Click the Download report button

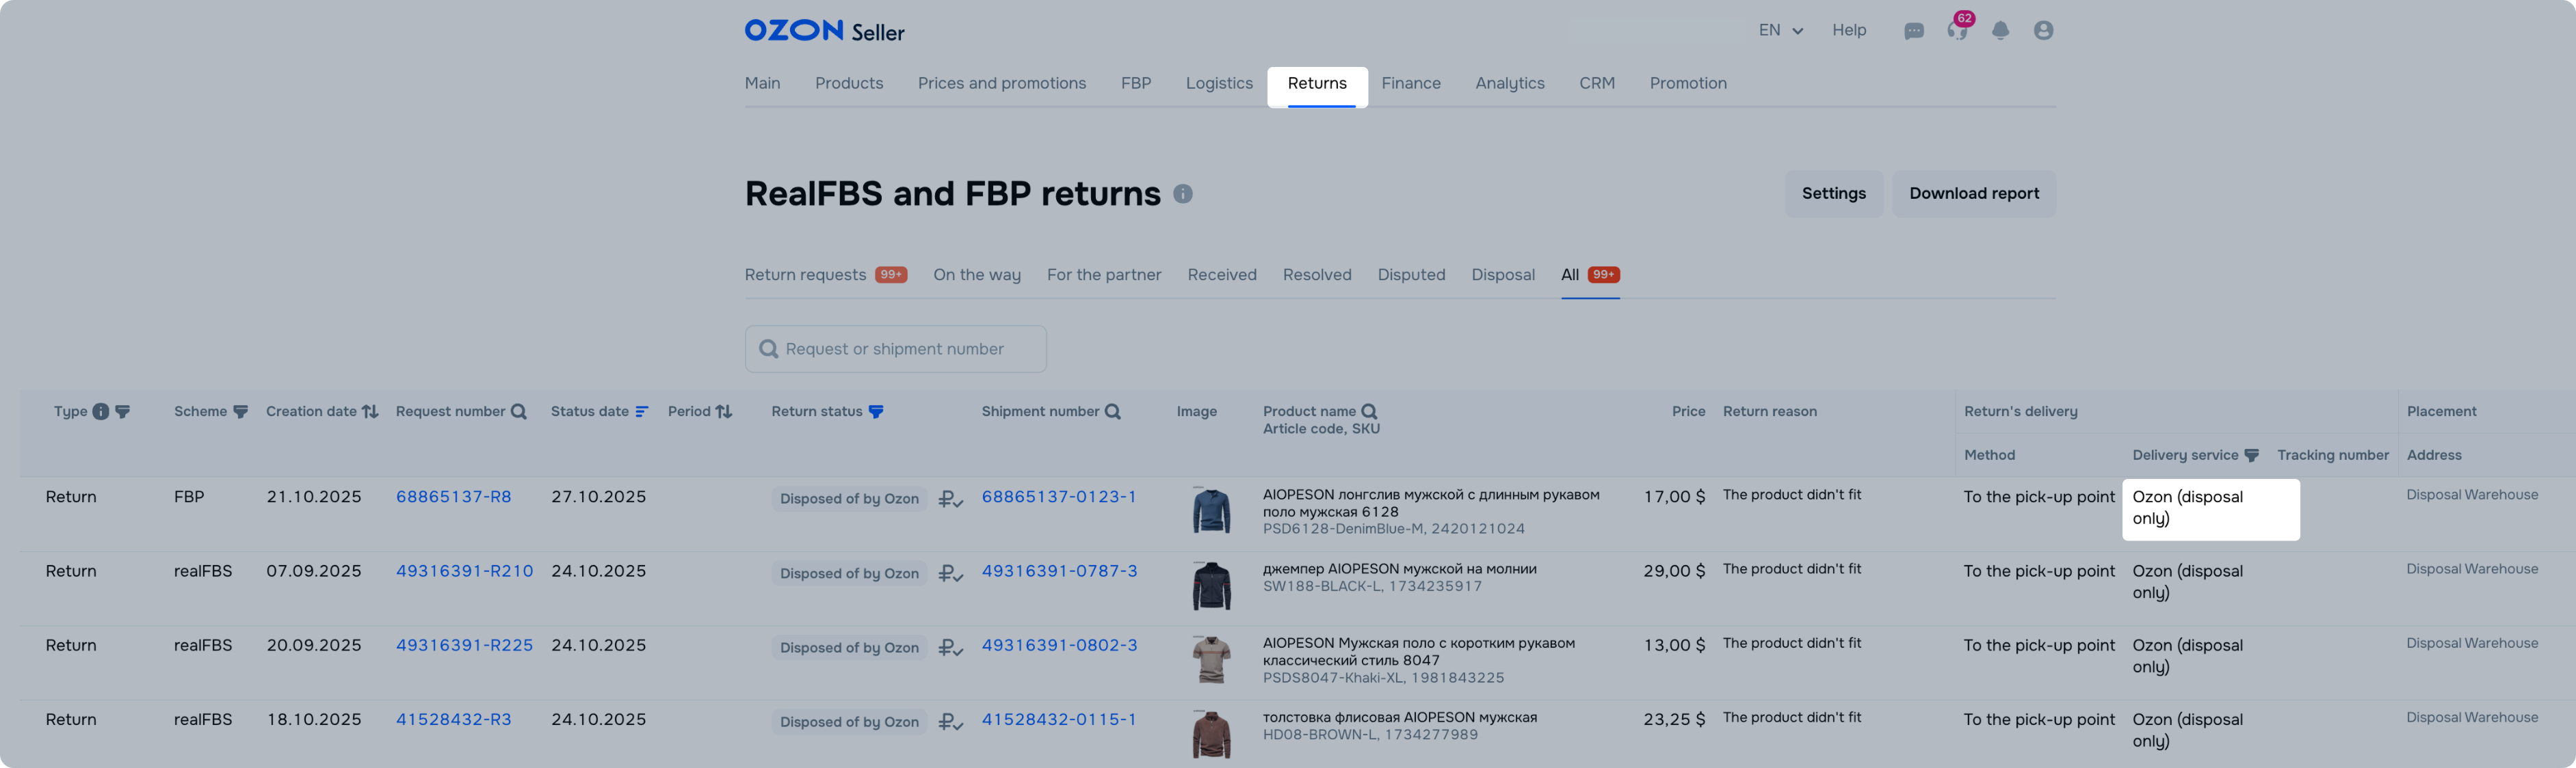point(1973,194)
